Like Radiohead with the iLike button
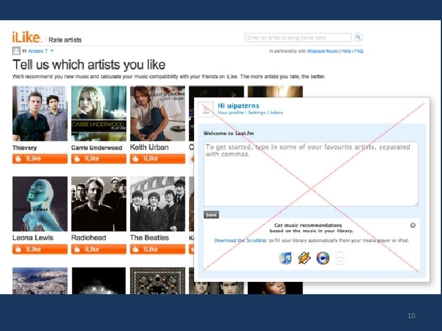The height and width of the screenshot is (331, 442). (x=99, y=249)
